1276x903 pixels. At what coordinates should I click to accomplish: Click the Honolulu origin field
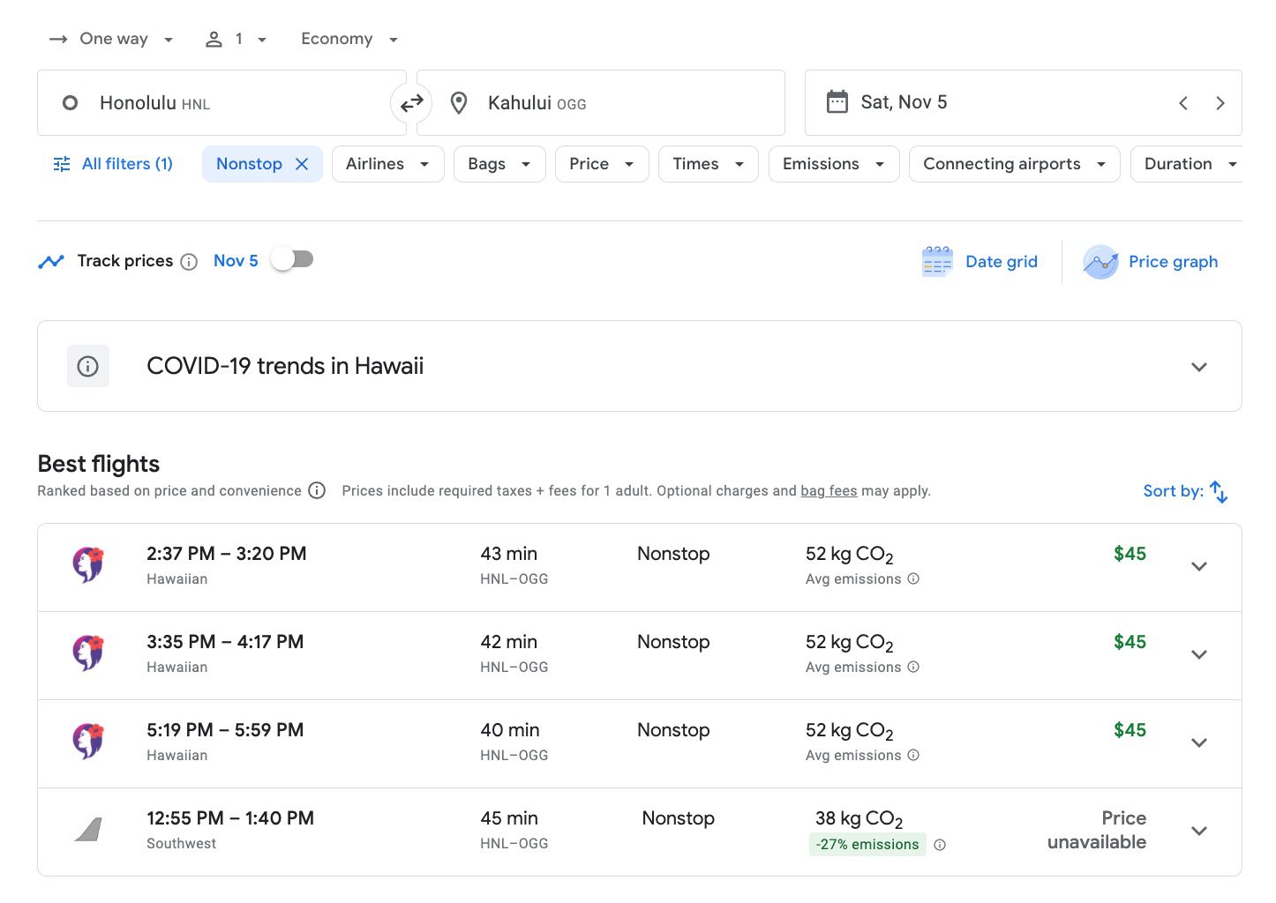[221, 103]
